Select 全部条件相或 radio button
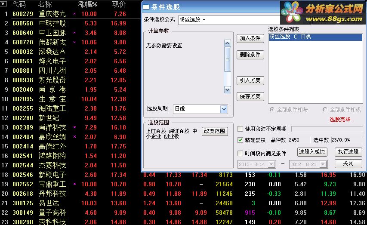Viewport: 367px width, 225px height. (x=325, y=110)
